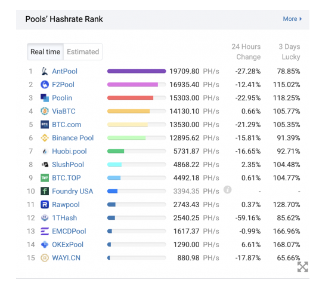Click the SlushPool logo icon
The width and height of the screenshot is (316, 283).
click(45, 165)
